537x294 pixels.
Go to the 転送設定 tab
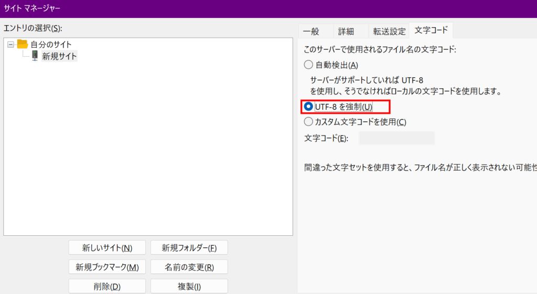389,31
